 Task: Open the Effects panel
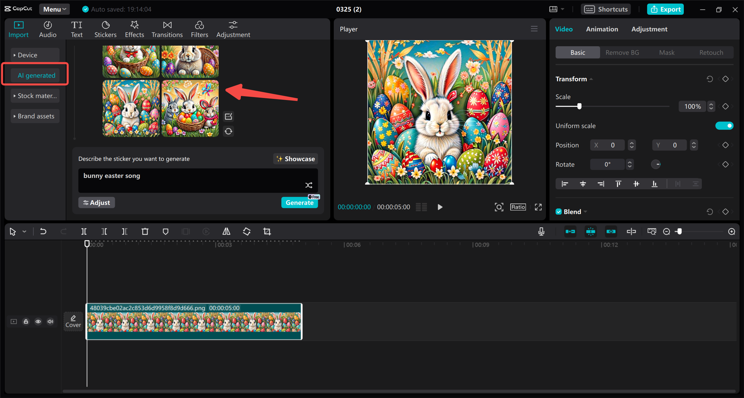(134, 28)
